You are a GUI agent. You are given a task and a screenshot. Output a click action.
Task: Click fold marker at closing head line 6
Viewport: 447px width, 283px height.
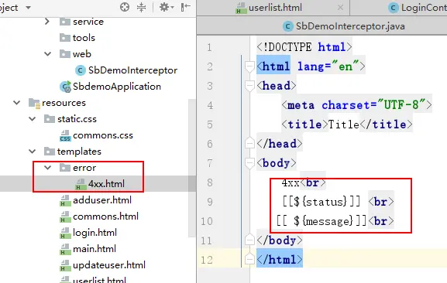(x=249, y=143)
